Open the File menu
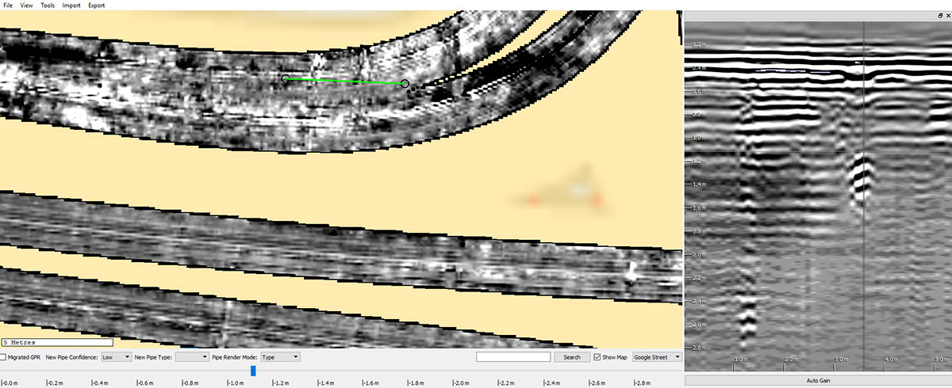 click(x=8, y=5)
